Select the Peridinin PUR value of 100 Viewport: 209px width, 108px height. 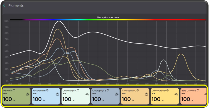click(x=8, y=99)
